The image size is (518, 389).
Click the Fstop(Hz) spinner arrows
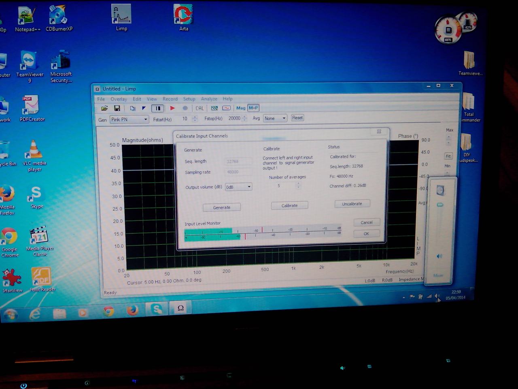tap(244, 118)
